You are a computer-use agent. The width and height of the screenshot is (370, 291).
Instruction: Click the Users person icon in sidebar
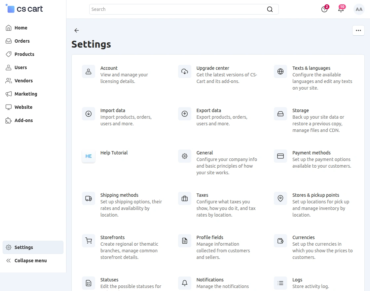coord(9,67)
